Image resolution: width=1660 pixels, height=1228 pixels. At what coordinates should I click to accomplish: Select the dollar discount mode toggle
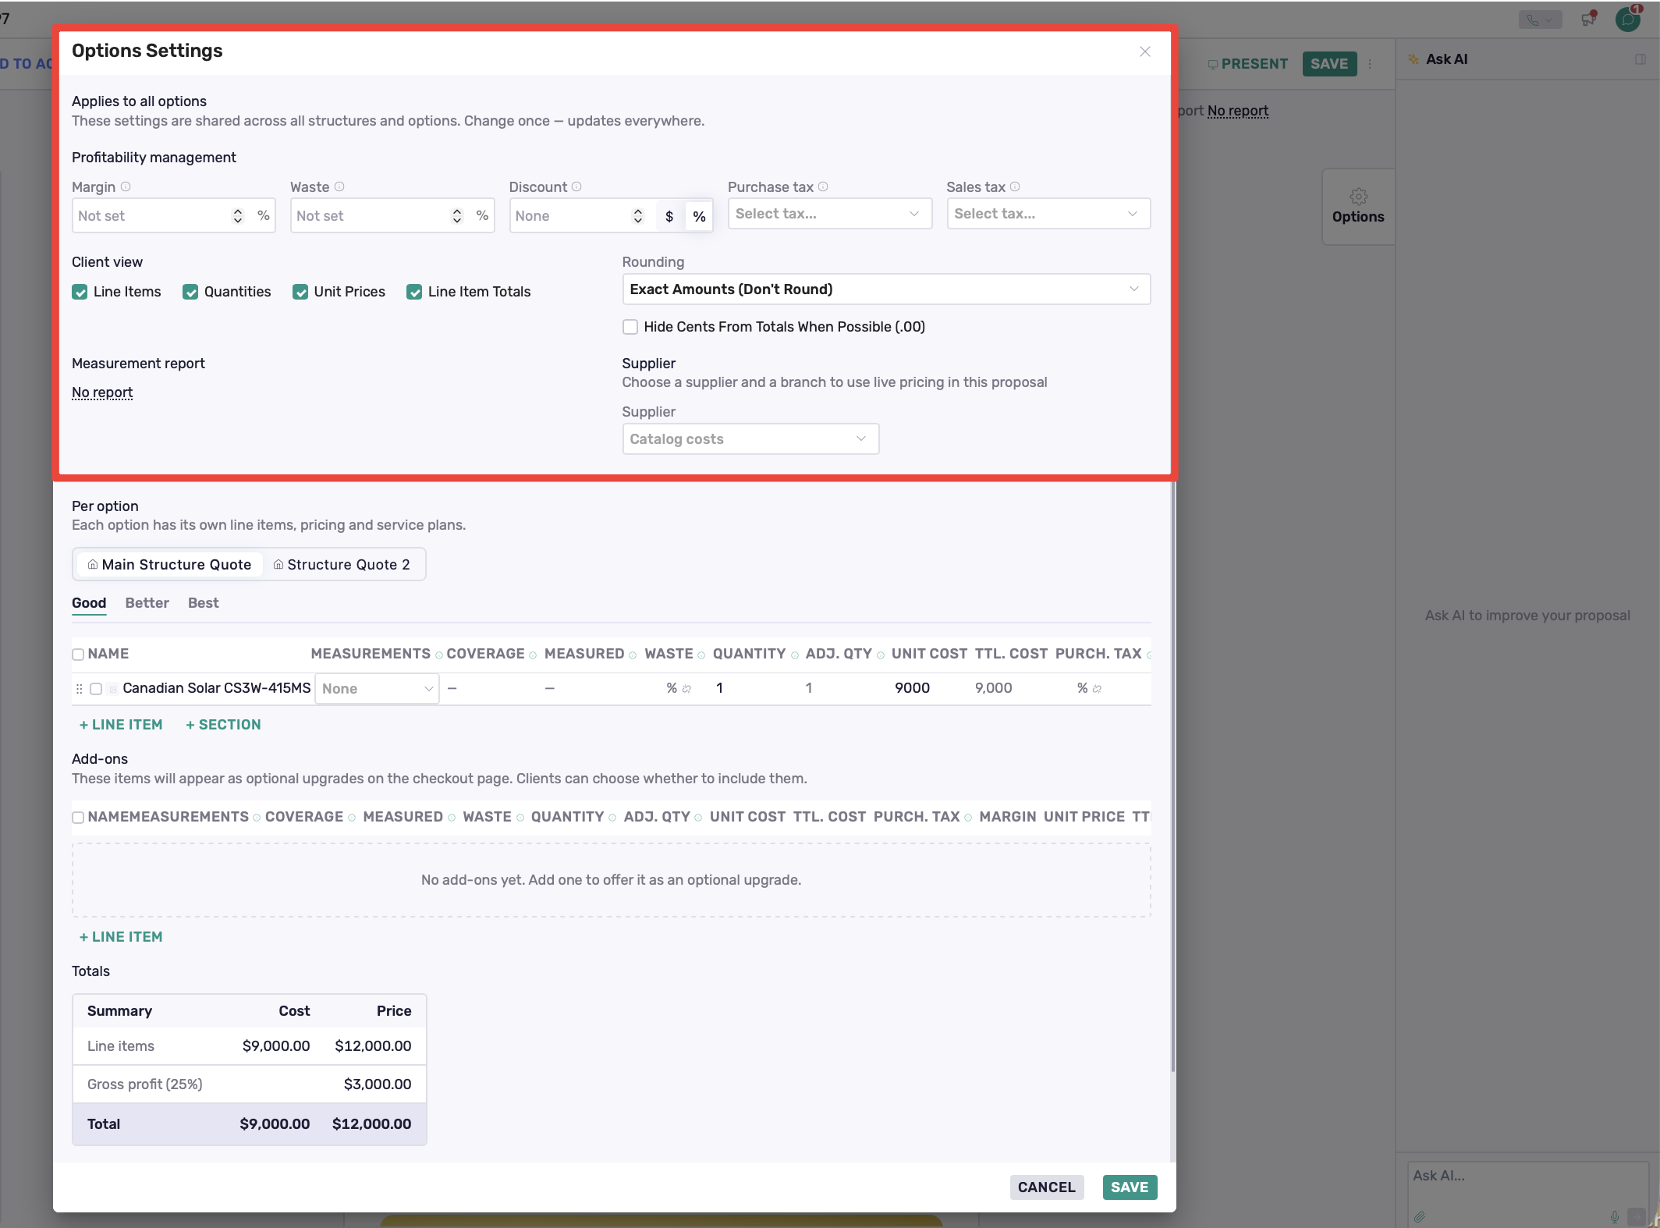pos(669,217)
